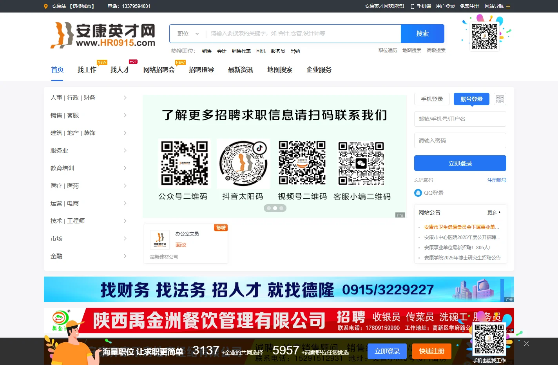This screenshot has height=365, width=558.
Task: Select the first carousel dot indicator
Action: point(269,208)
